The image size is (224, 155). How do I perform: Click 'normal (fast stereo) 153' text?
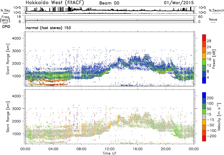tap(48, 28)
